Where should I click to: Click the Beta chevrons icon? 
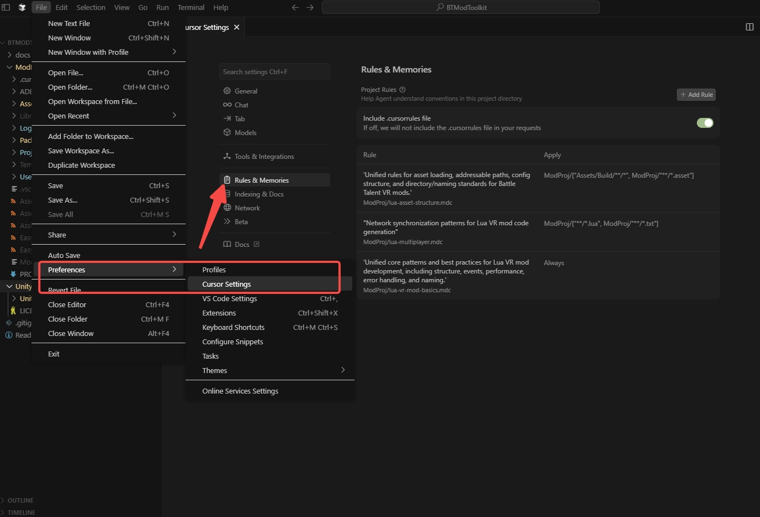[x=227, y=221]
